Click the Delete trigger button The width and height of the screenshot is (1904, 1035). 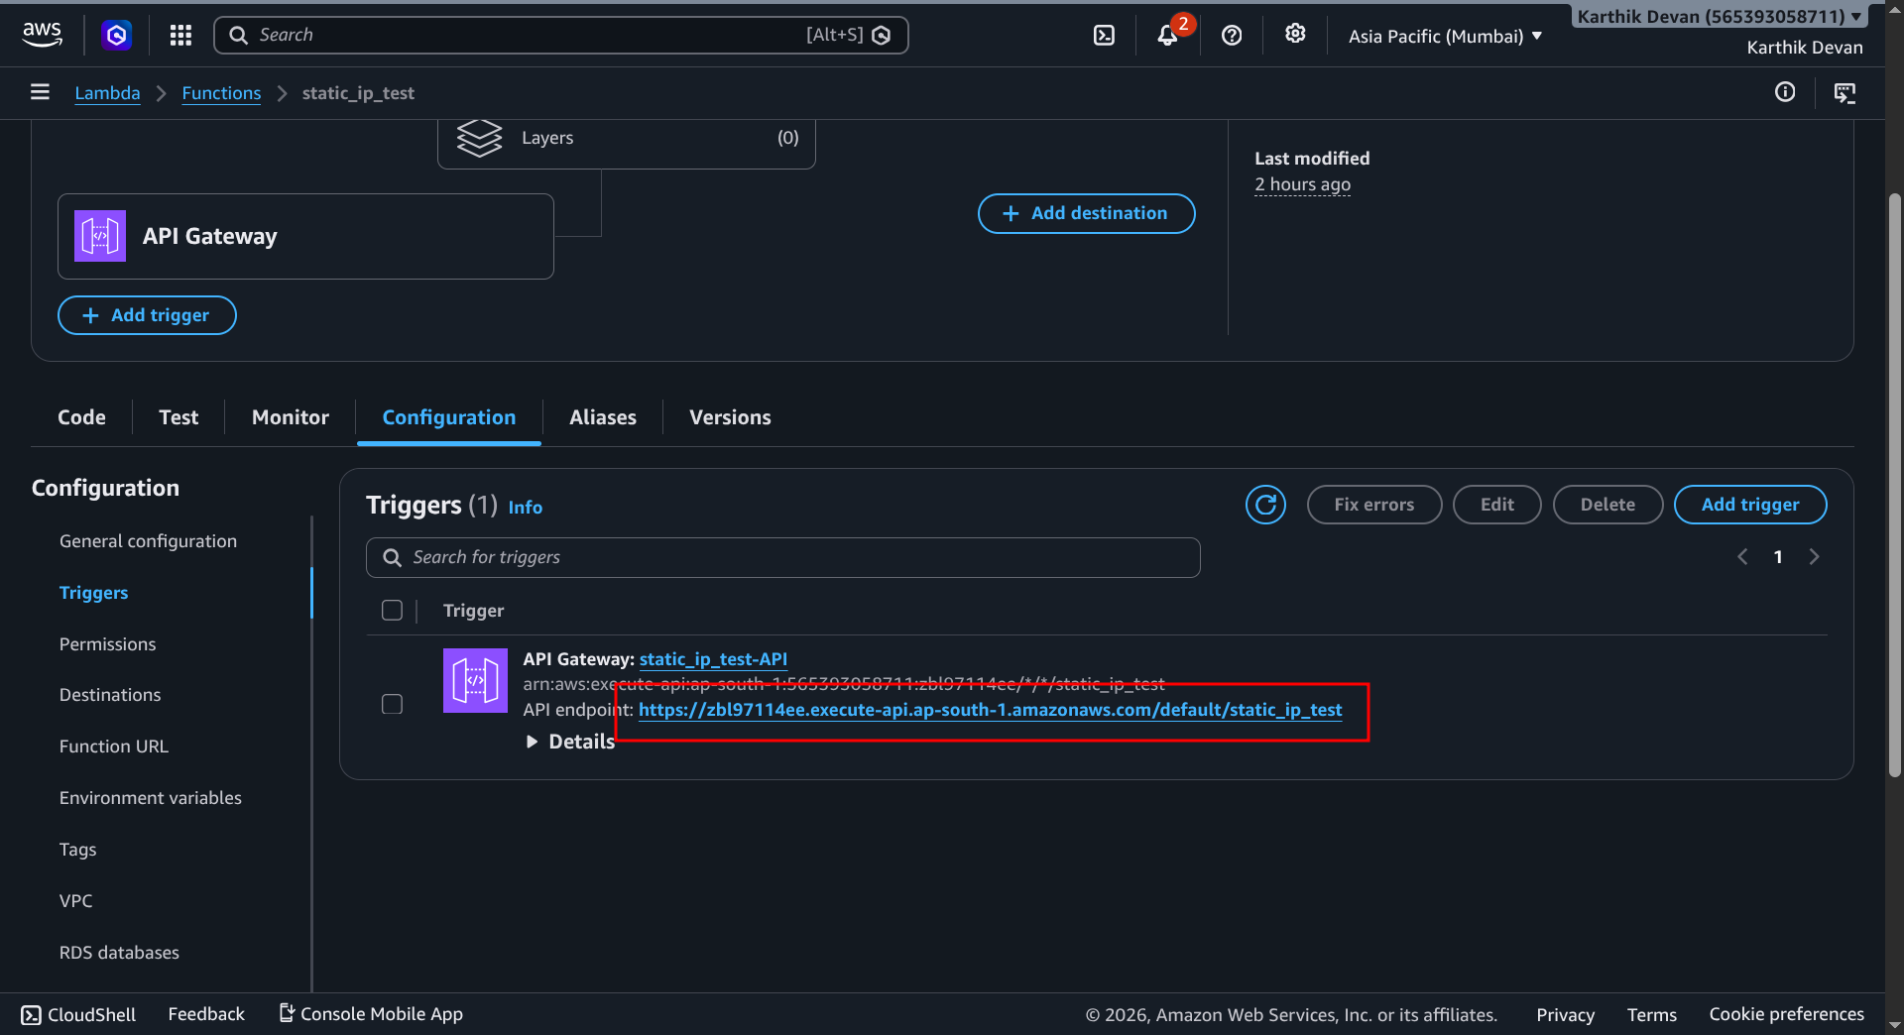(x=1607, y=505)
